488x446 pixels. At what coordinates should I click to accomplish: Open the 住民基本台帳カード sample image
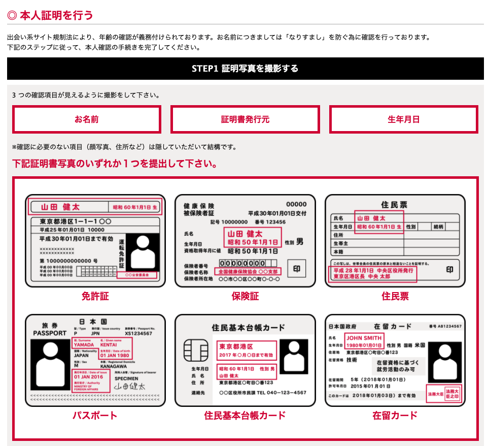[x=245, y=360]
